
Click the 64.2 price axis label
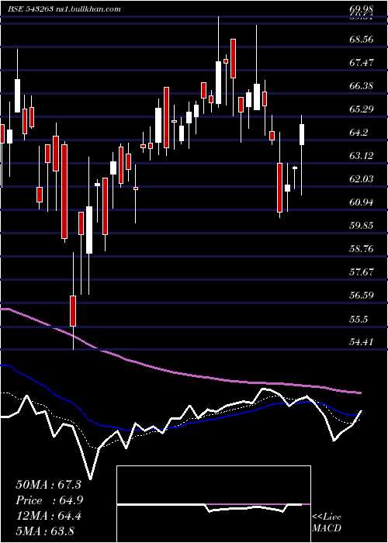click(359, 133)
